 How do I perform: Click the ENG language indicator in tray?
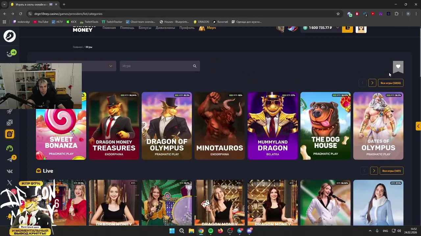385,231
